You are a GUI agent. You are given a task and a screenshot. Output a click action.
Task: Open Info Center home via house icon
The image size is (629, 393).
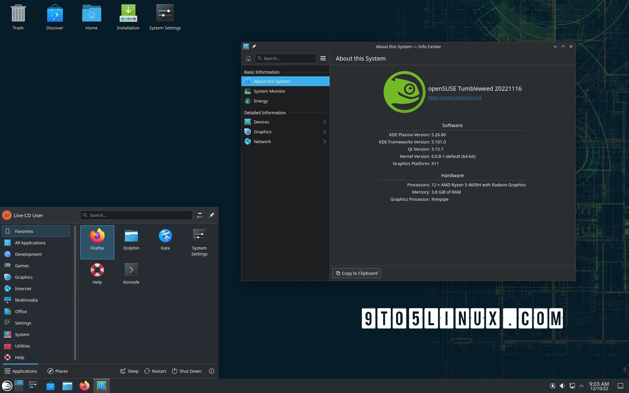tap(248, 58)
